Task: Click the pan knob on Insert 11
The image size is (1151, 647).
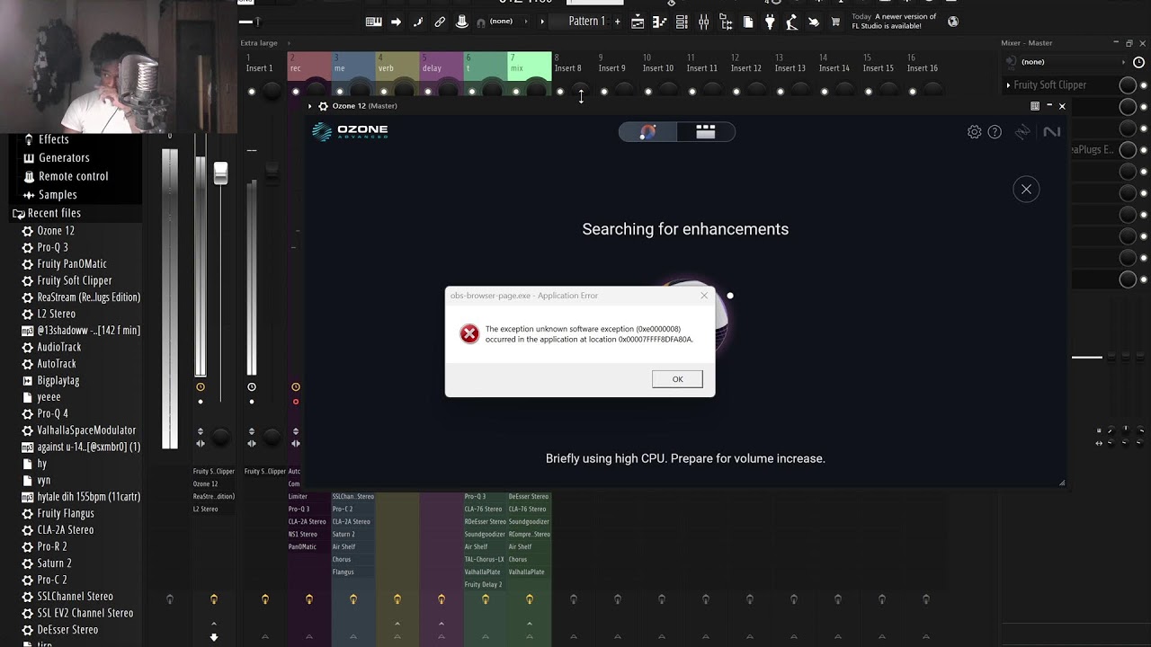Action: (x=712, y=88)
